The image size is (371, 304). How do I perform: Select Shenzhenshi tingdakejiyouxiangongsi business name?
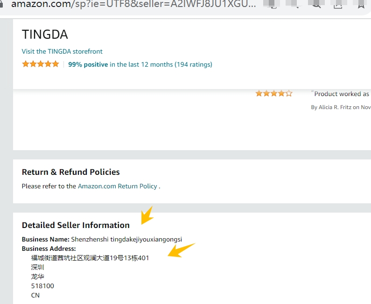tap(126, 240)
